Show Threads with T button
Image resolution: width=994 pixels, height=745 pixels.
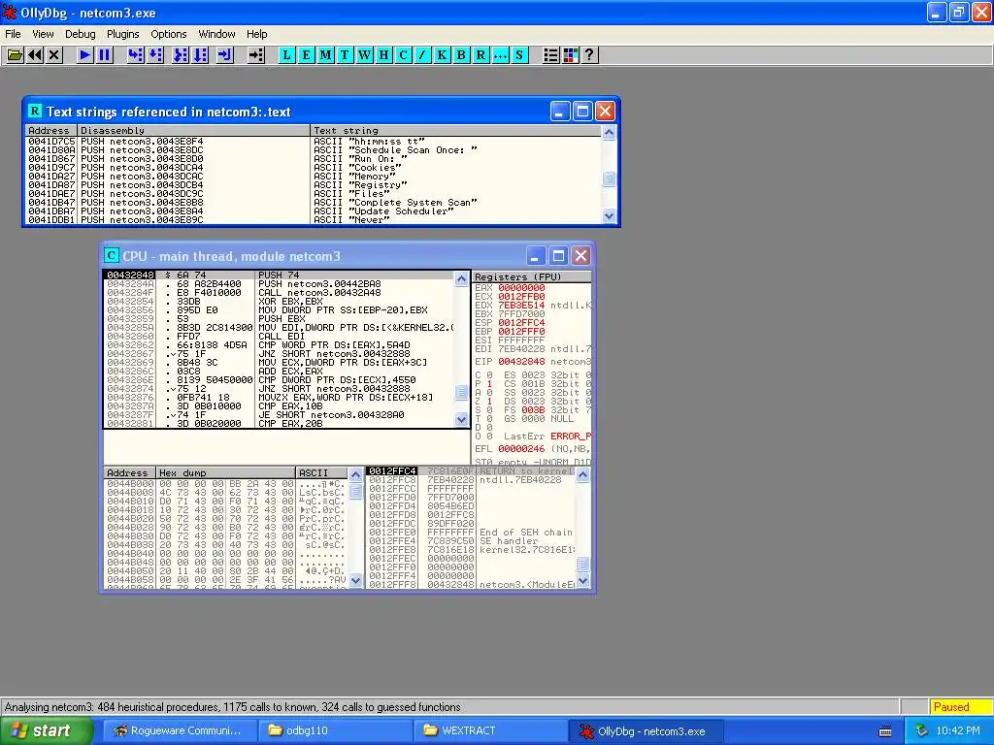[x=345, y=55]
